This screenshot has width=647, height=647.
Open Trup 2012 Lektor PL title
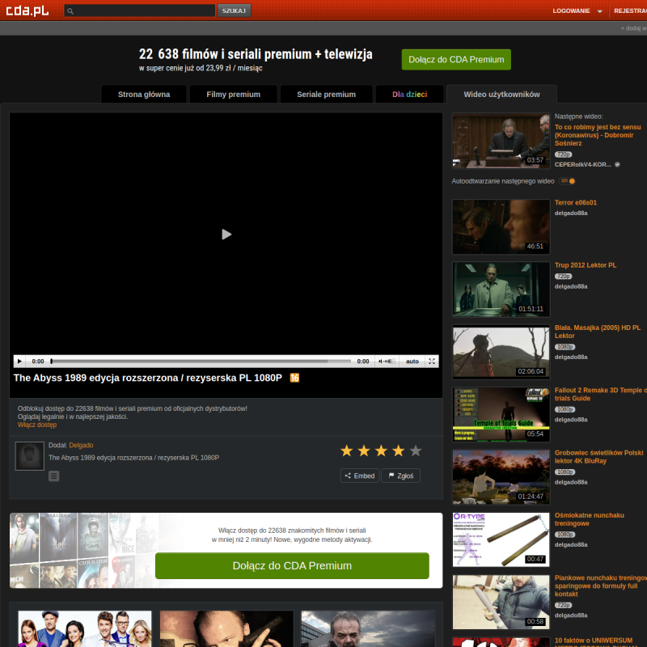[x=586, y=265]
